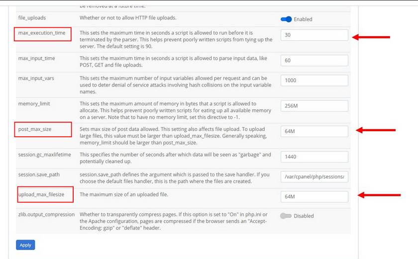The image size is (418, 259).
Task: Enable the zlib.output_compression switch
Action: (286, 216)
